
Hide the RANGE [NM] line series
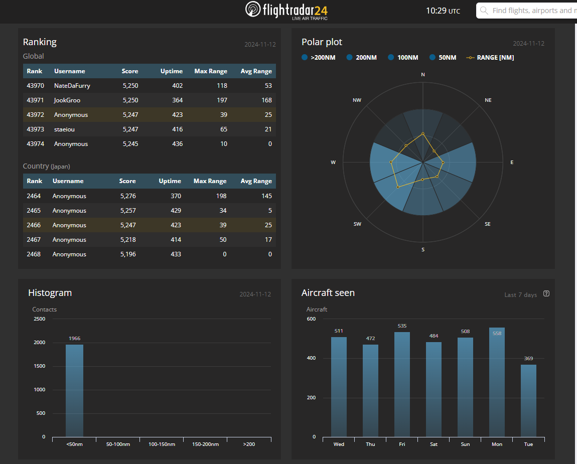pos(490,58)
